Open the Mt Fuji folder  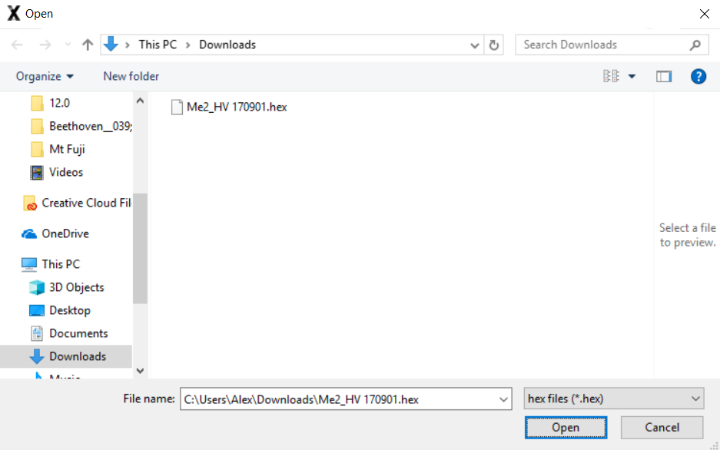67,149
